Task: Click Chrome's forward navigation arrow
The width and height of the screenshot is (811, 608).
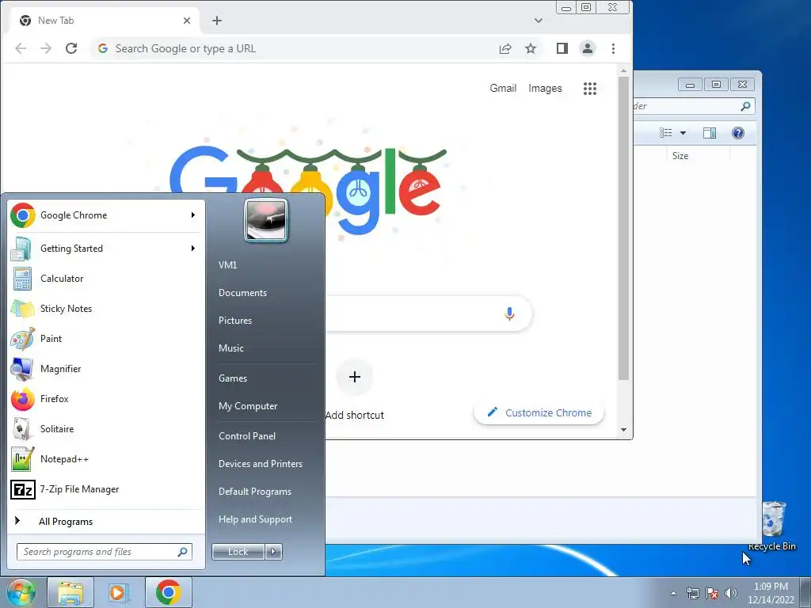Action: [x=46, y=48]
